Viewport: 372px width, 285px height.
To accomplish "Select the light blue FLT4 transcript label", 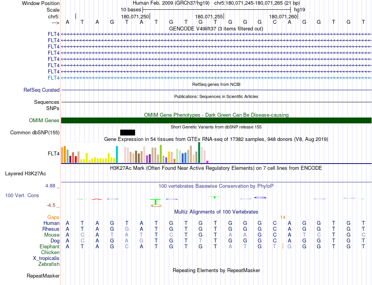I will 54,78.
